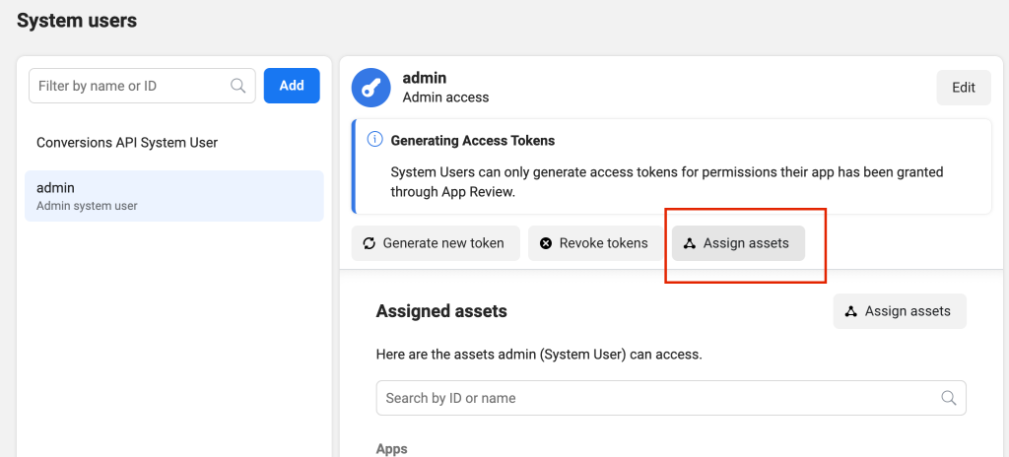Click the assets icon on the highlighted Assign assets button
1009x457 pixels.
[690, 243]
